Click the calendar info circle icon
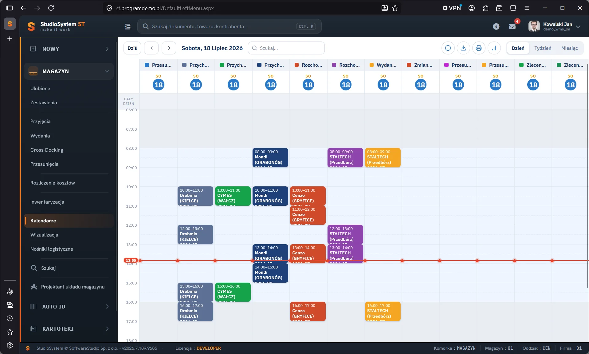Viewport: 589px width, 354px height. [x=448, y=48]
